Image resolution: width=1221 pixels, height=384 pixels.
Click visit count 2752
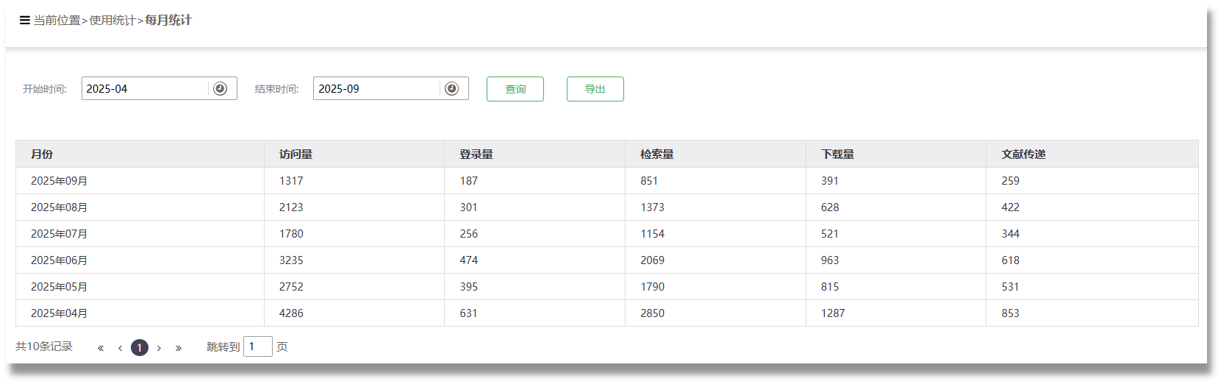click(291, 287)
